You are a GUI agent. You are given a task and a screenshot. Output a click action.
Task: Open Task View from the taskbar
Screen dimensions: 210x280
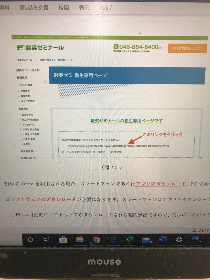46,240
